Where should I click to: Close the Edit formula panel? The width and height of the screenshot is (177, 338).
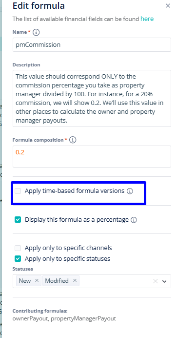[168, 6]
